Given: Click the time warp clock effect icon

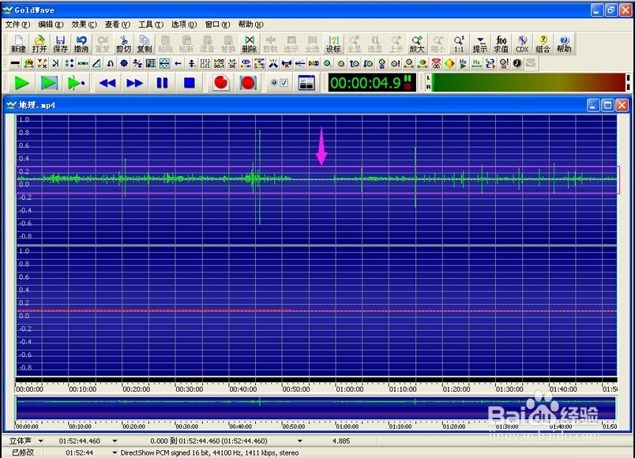Looking at the screenshot, I should (517, 64).
